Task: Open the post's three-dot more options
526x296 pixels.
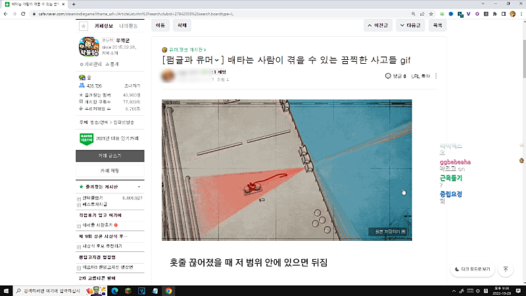Action: coord(436,76)
